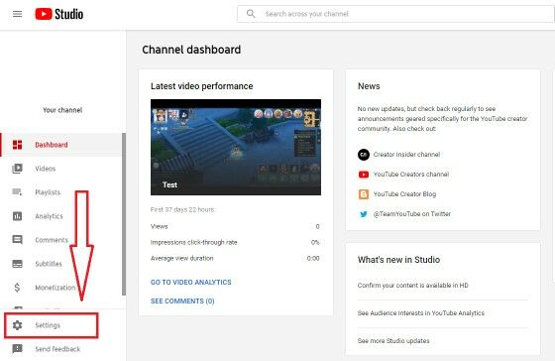Click the sidebar vertical scrollbar
The height and width of the screenshot is (361, 555).
(124, 214)
